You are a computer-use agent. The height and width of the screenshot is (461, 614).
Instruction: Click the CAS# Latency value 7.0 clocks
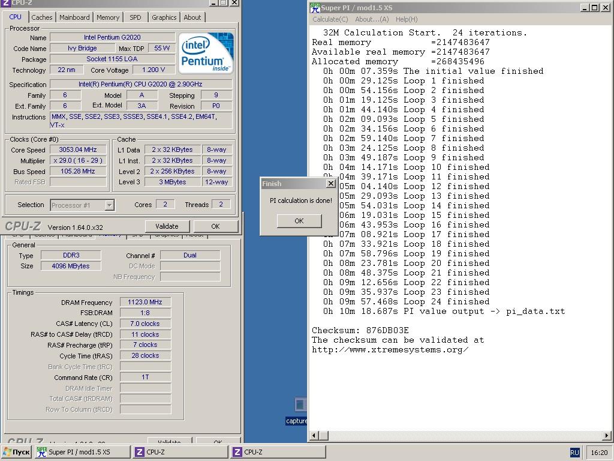tap(145, 324)
